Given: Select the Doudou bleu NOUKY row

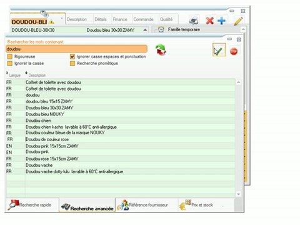Looking at the screenshot, I should [121, 114].
